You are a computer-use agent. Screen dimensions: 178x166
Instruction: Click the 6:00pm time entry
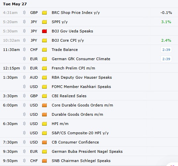click(10, 105)
